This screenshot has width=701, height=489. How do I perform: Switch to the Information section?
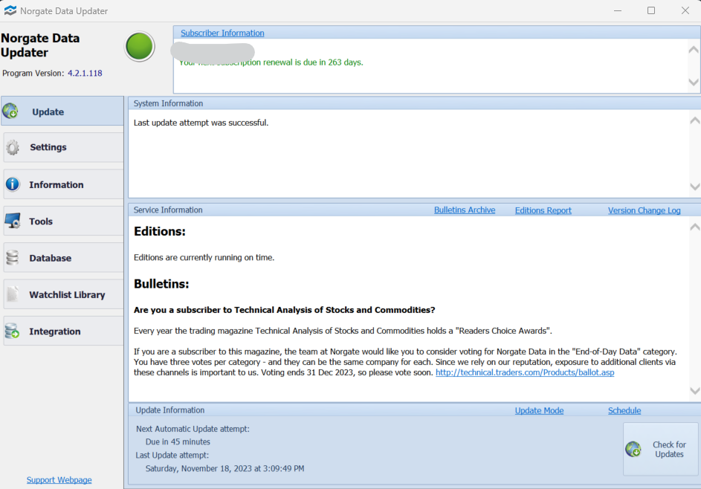pyautogui.click(x=63, y=184)
